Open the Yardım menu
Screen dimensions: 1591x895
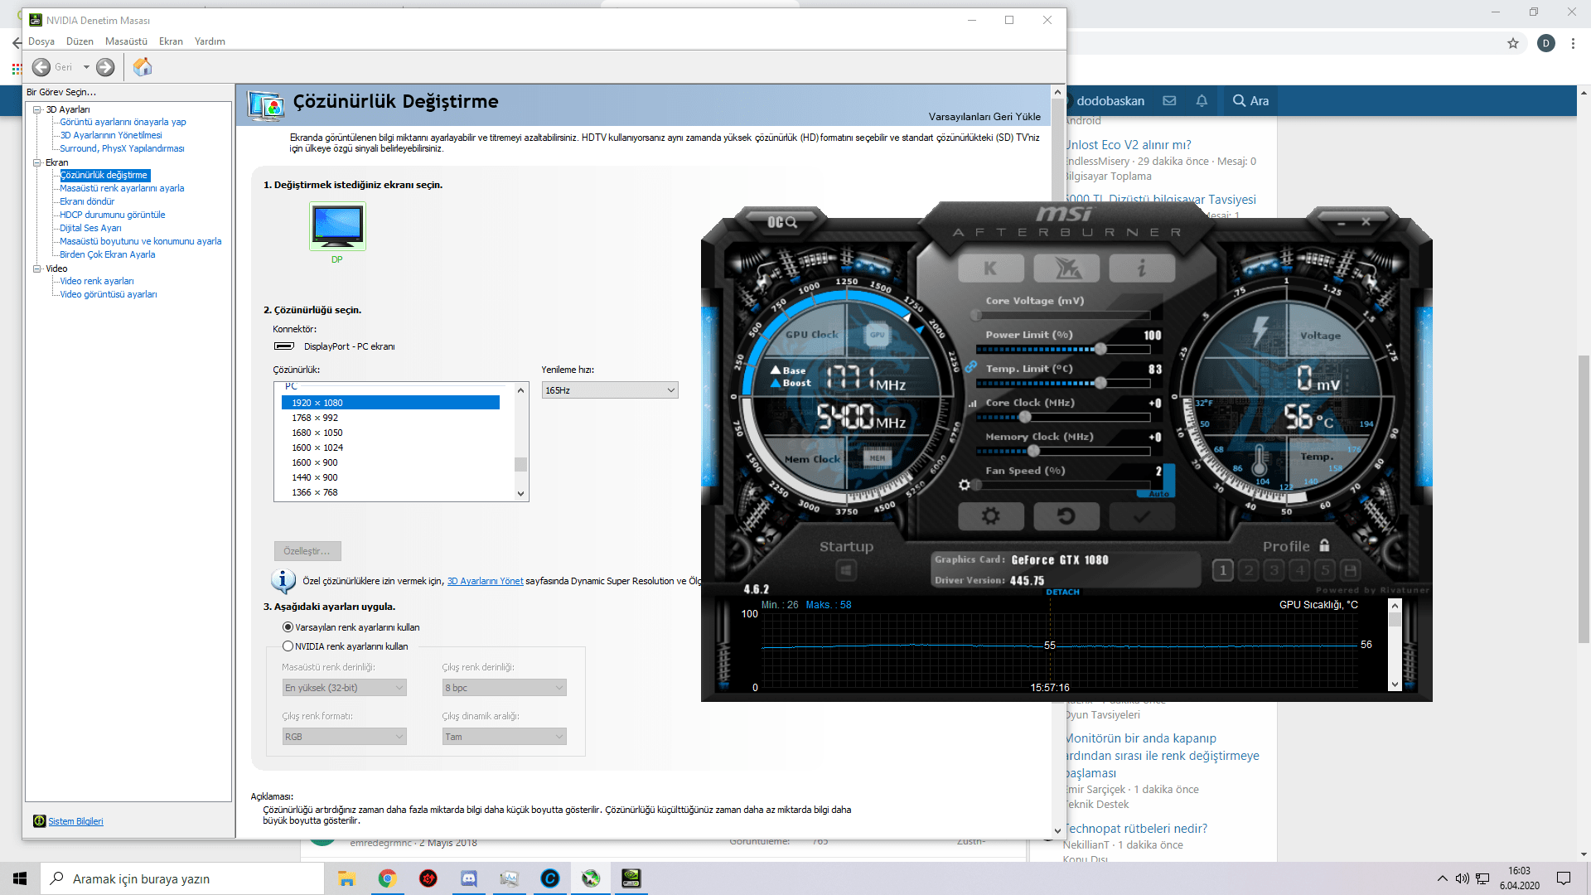click(210, 41)
